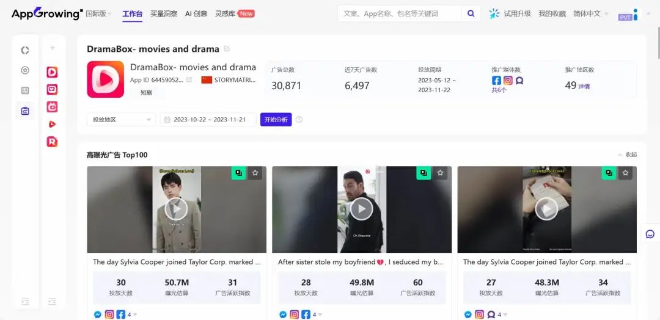
Task: Click 共6个 media count link
Action: coord(499,90)
